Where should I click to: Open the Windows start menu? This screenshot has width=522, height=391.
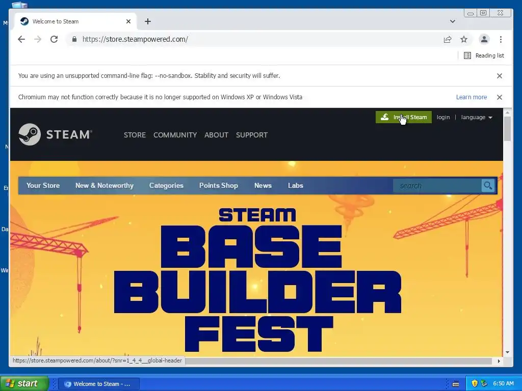24,383
